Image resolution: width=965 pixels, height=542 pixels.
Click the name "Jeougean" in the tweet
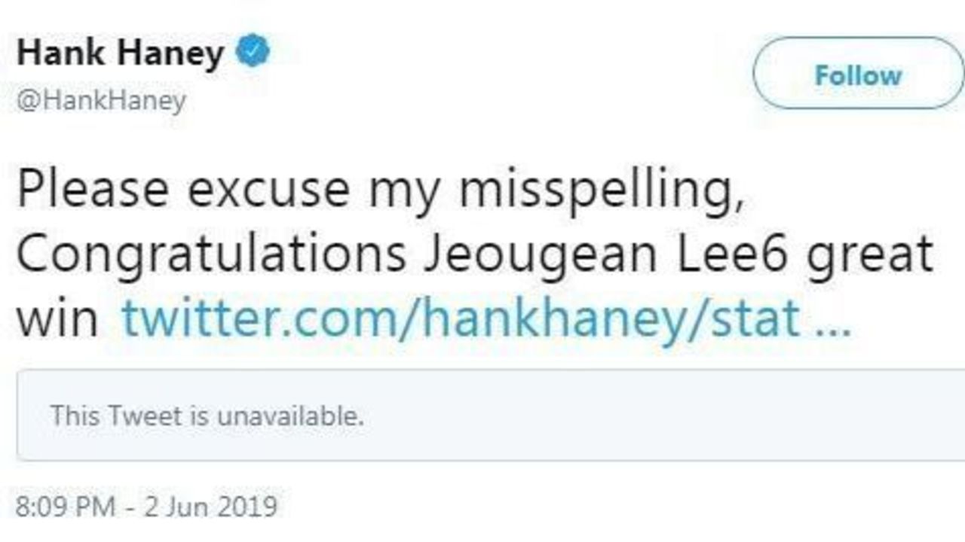pos(539,254)
